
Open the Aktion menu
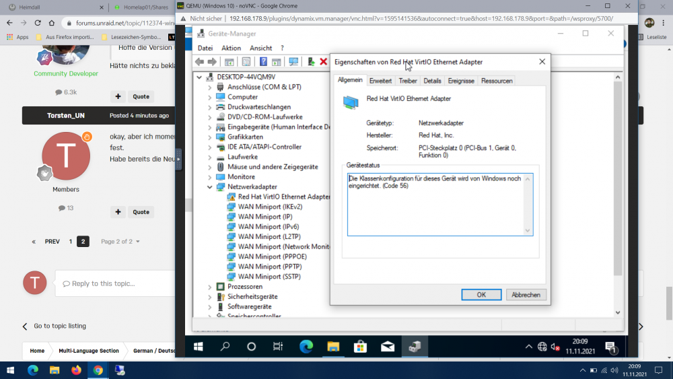231,48
